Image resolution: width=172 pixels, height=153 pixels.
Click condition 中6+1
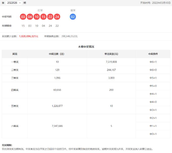pos(153,62)
